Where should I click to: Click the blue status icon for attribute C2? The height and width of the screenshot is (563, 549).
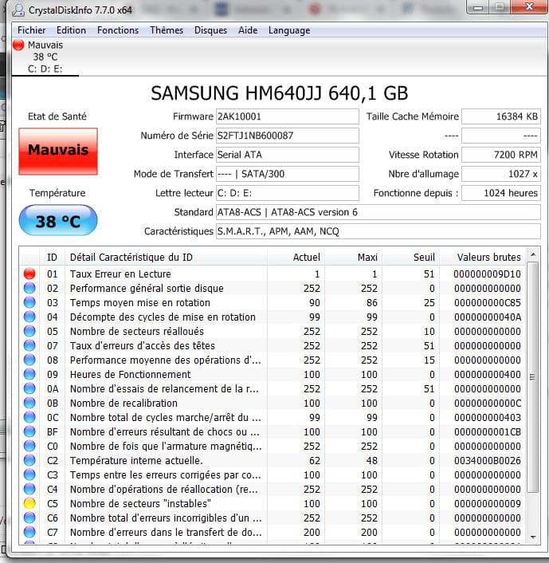pos(29,460)
